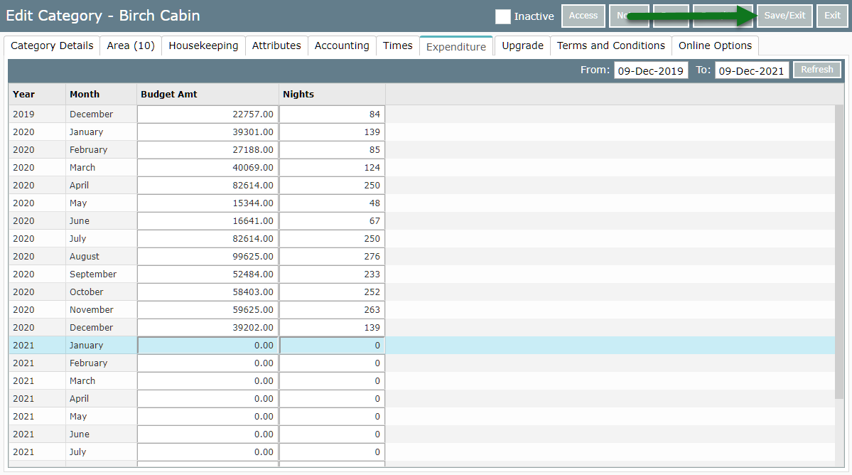Edit May 2020 budget amount 15344.00
The image size is (852, 475).
208,203
